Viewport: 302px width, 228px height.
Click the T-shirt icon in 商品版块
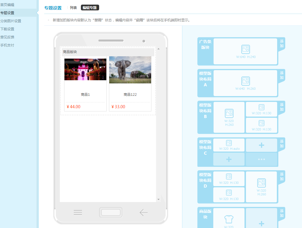(x=229, y=219)
